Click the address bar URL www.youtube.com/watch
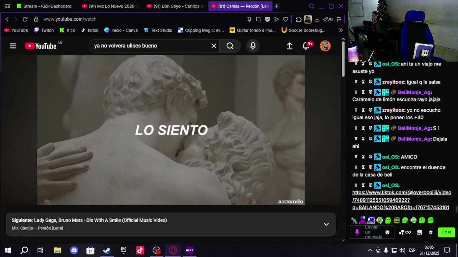This screenshot has width=458, height=257. [70, 19]
